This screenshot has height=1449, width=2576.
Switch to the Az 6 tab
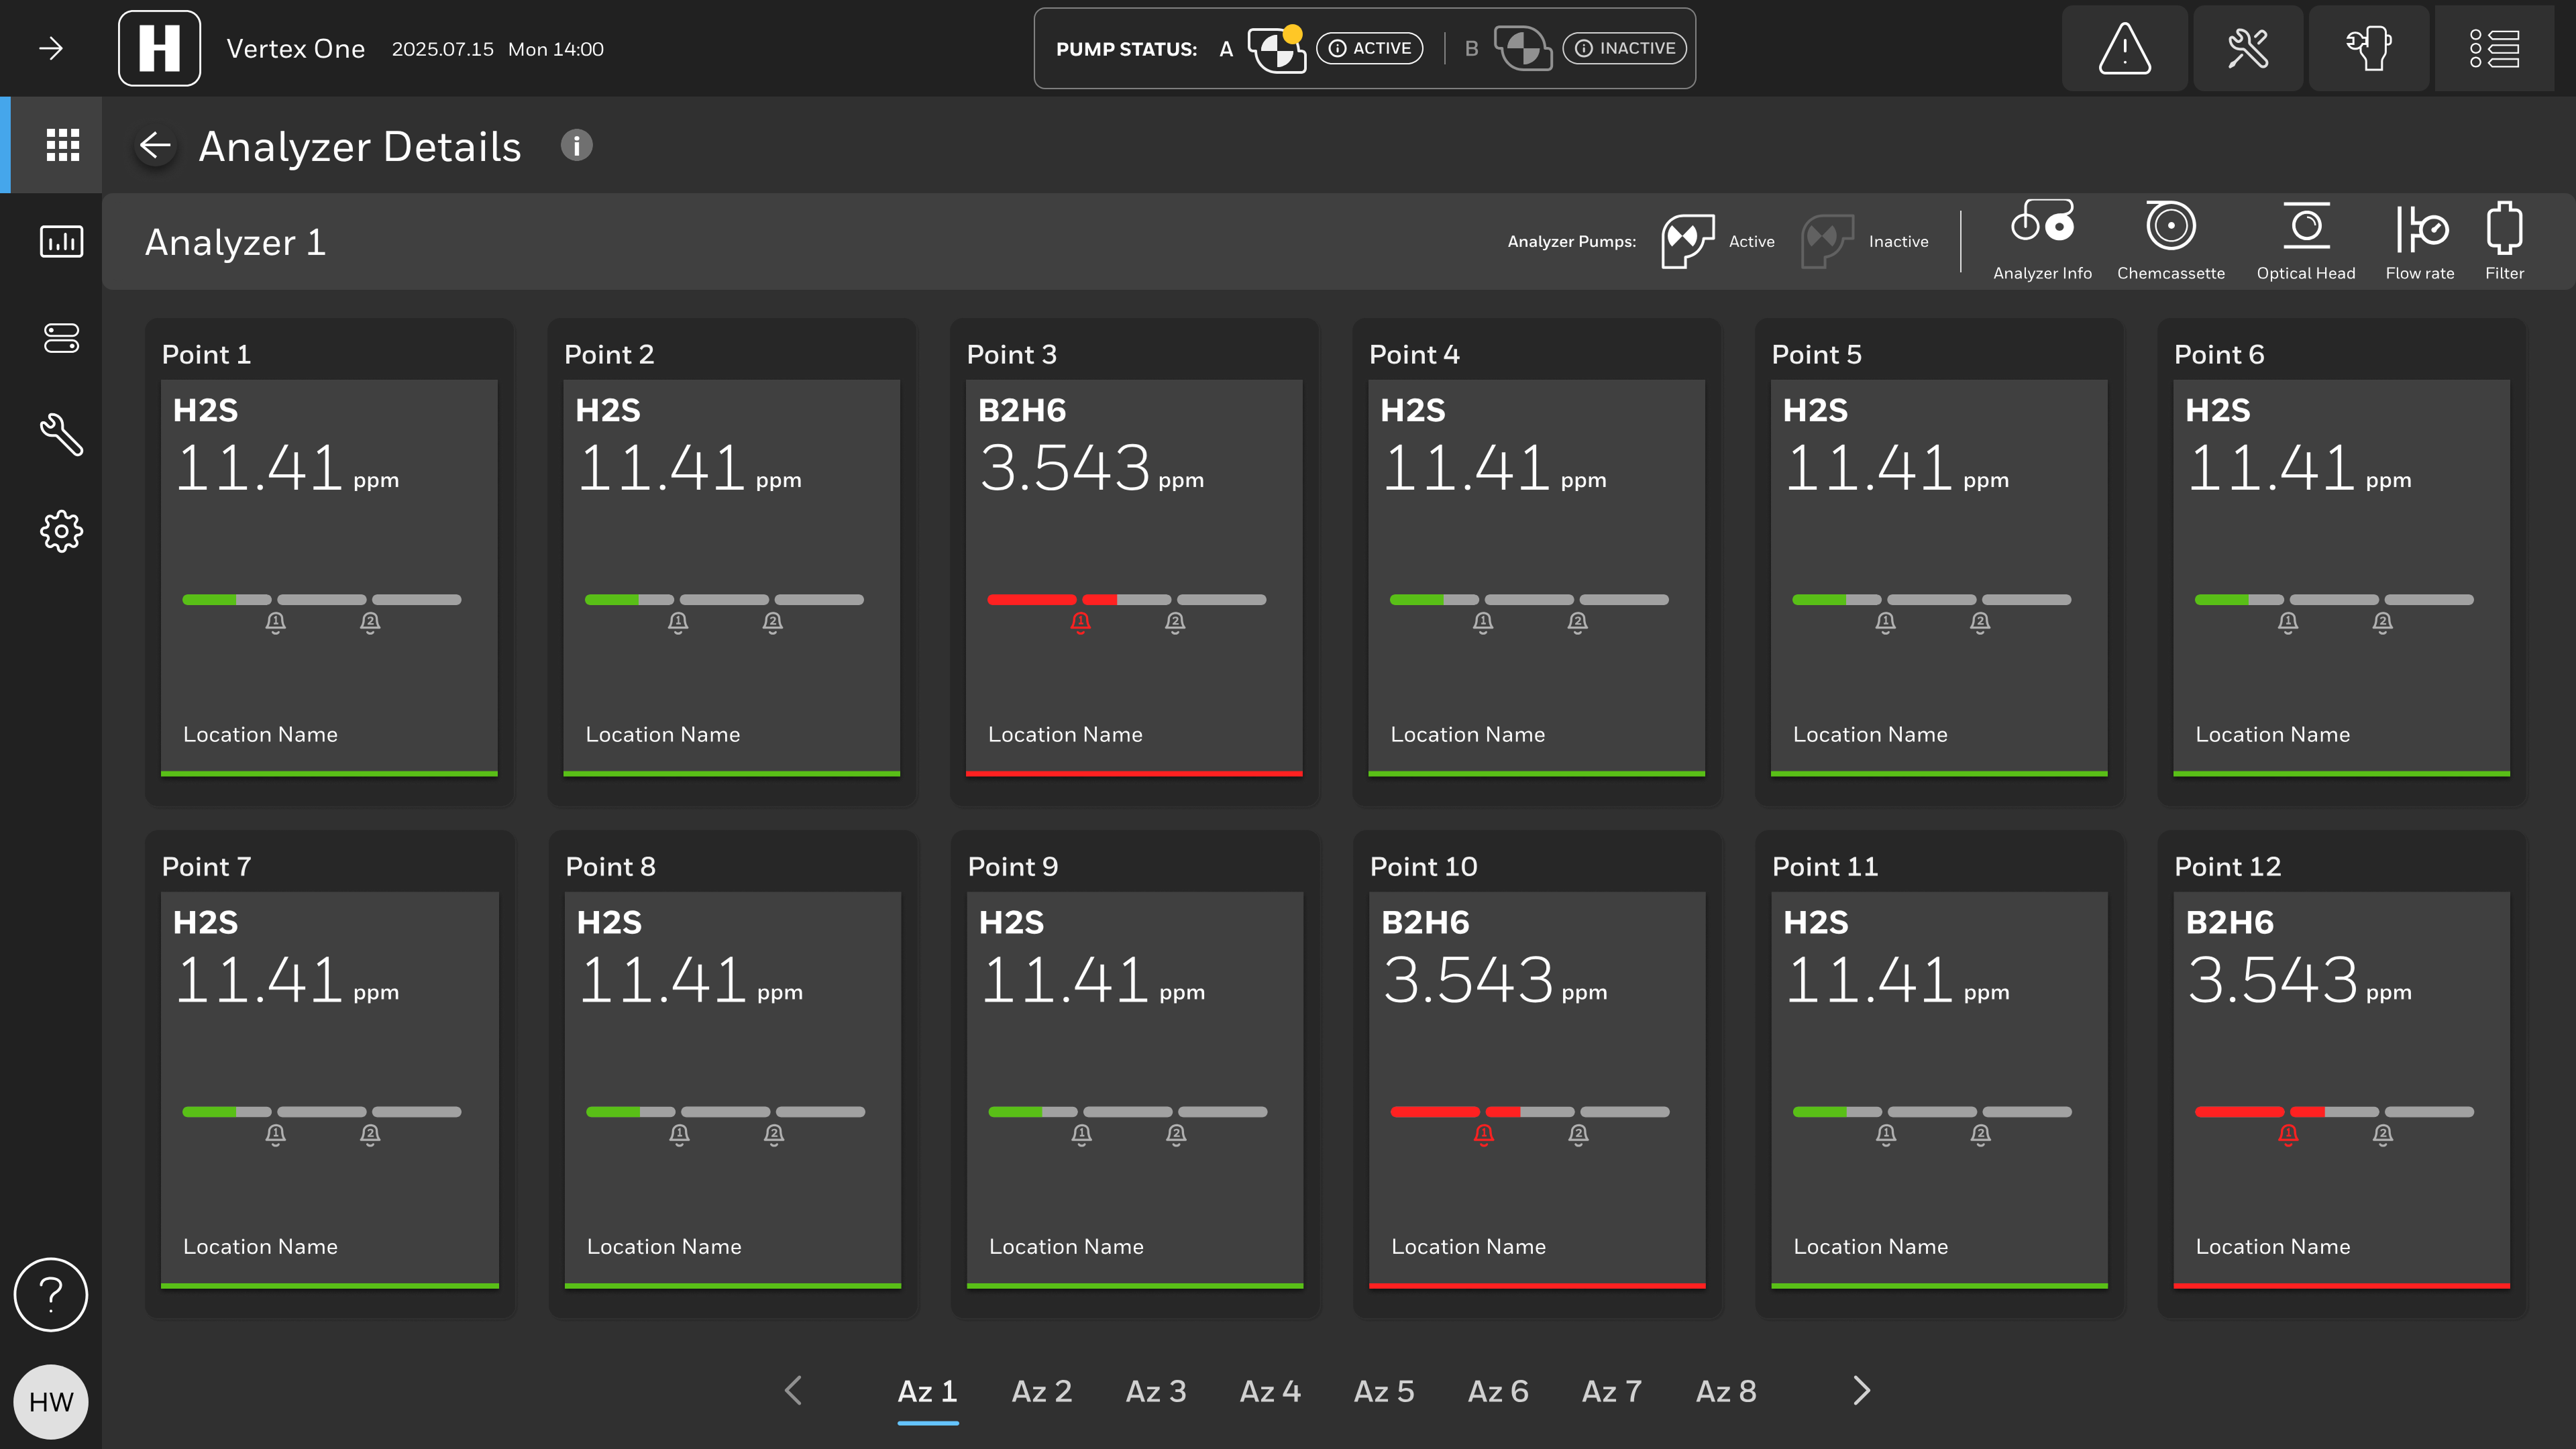click(1497, 1391)
